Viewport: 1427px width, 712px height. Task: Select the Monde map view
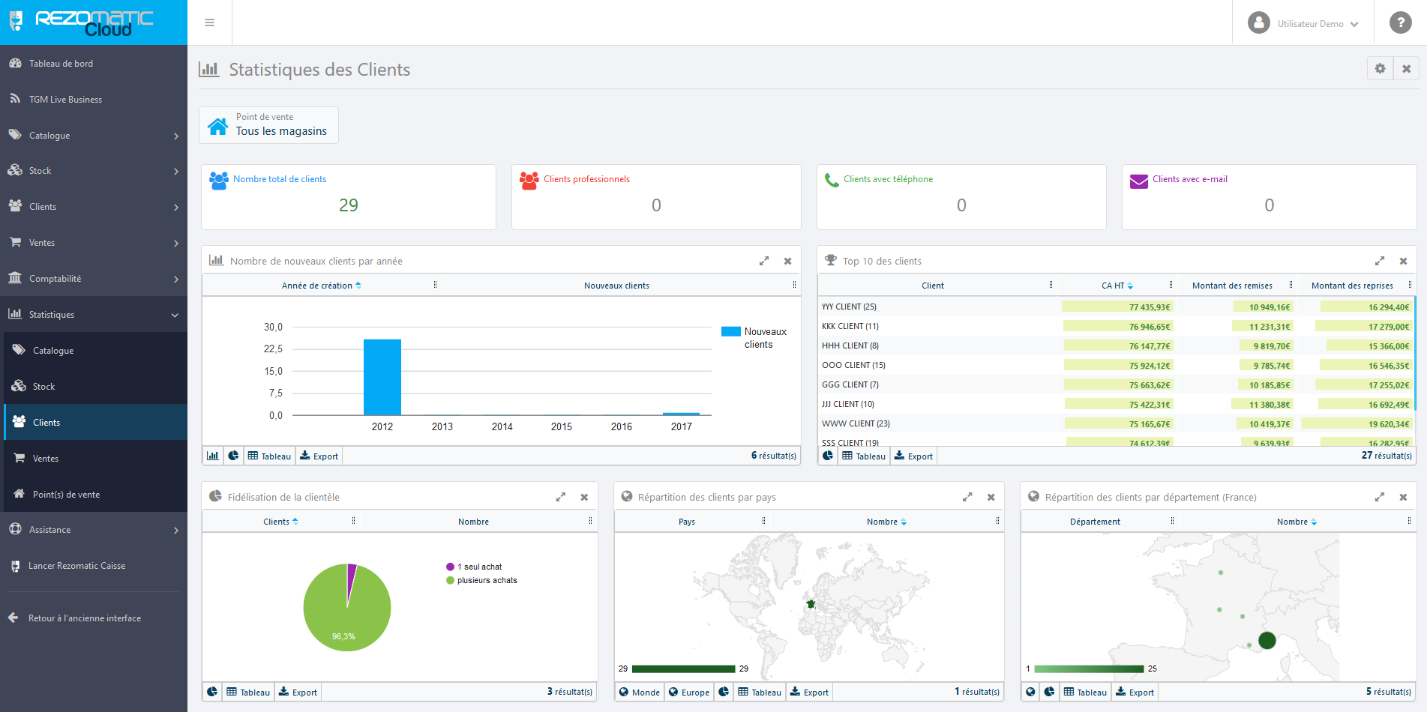click(x=640, y=692)
